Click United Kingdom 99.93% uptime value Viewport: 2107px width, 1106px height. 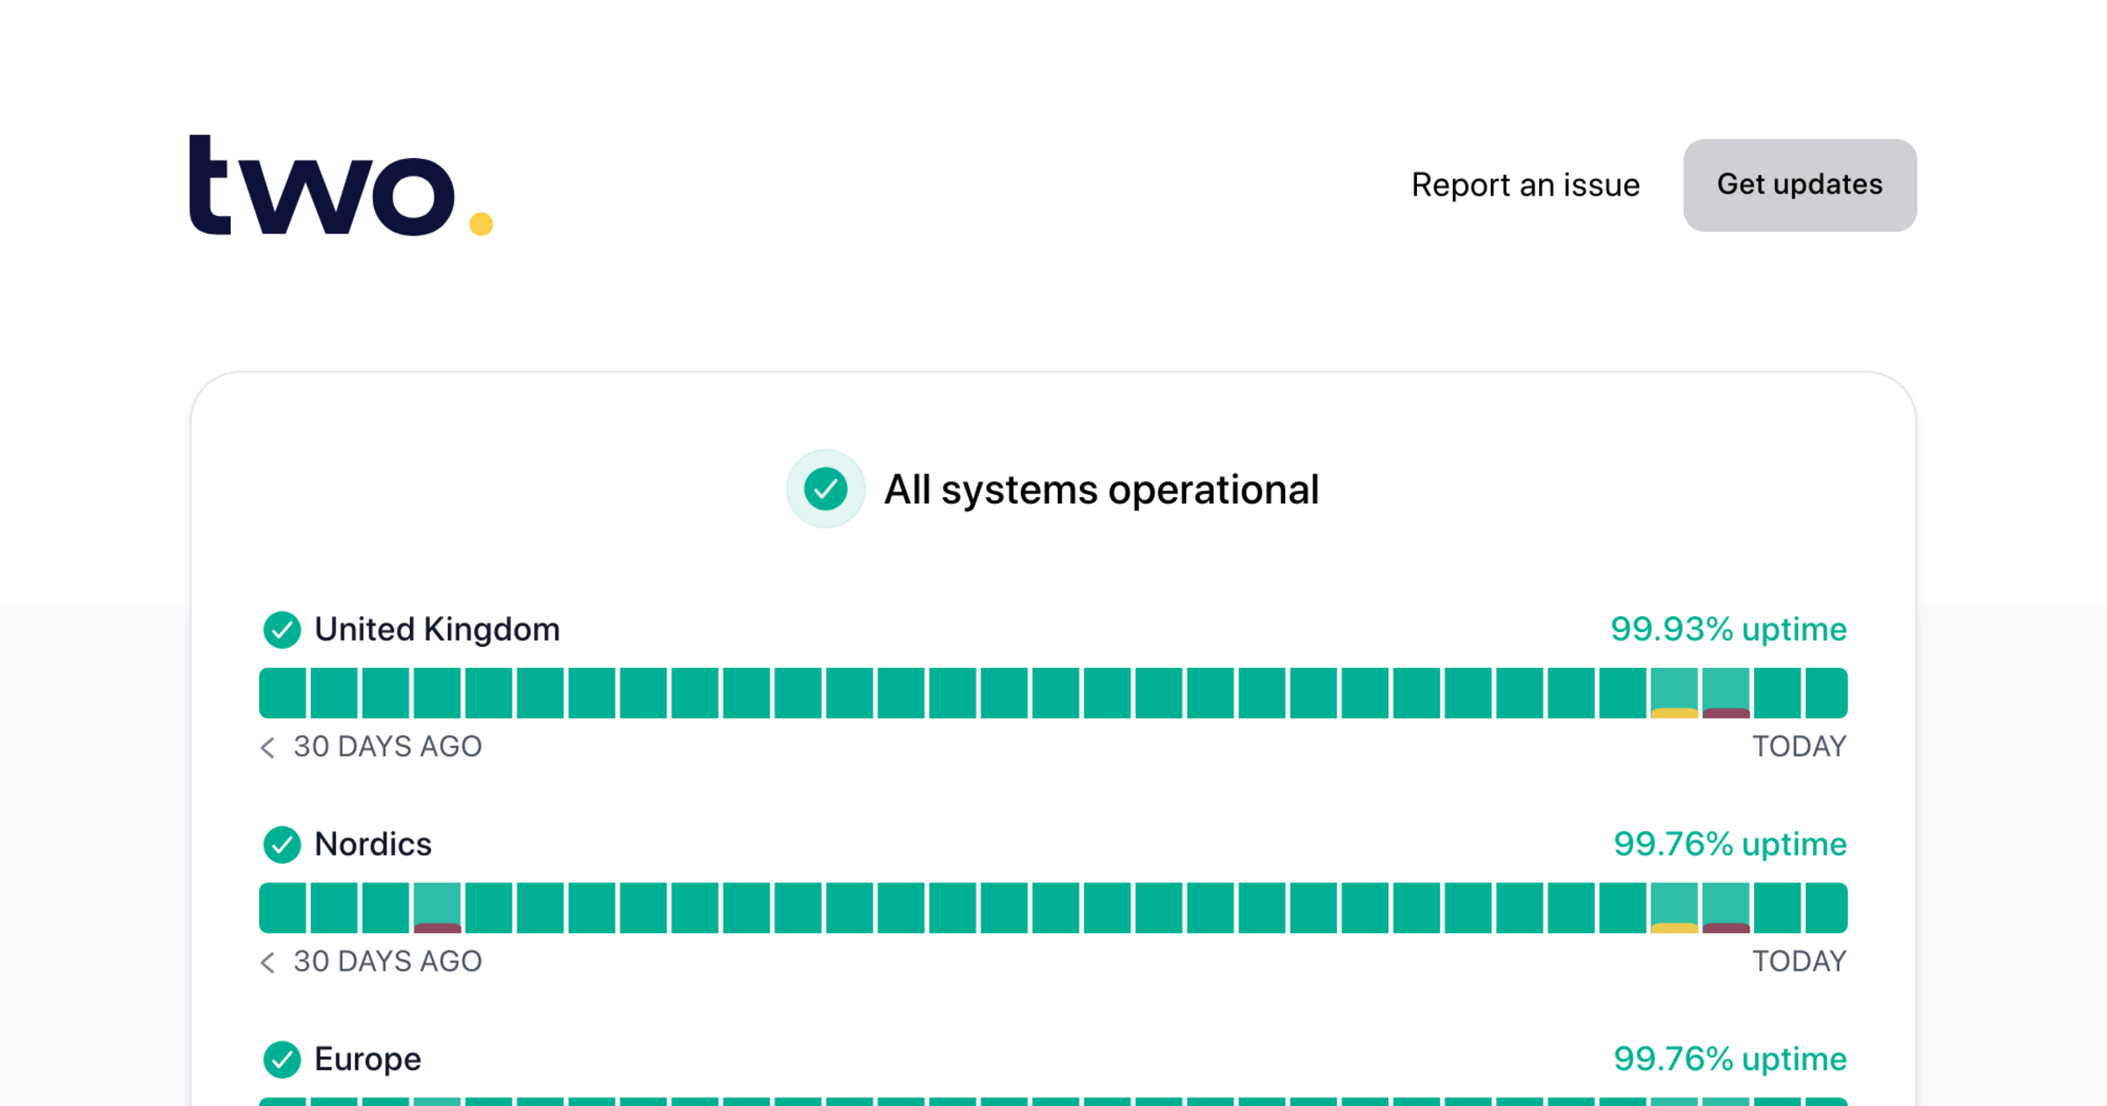[1729, 629]
